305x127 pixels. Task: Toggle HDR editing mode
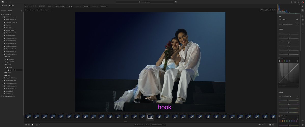pos(297,20)
